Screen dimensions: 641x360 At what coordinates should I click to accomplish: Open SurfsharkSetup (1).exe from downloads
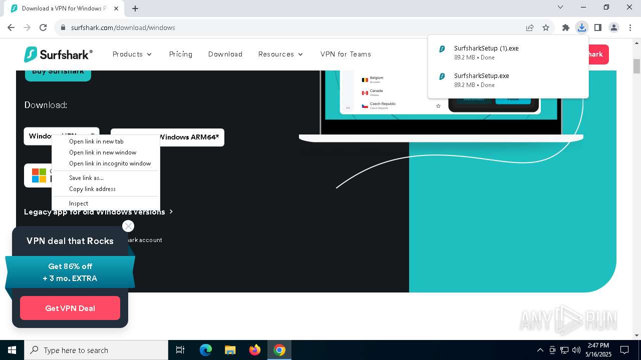click(508, 52)
